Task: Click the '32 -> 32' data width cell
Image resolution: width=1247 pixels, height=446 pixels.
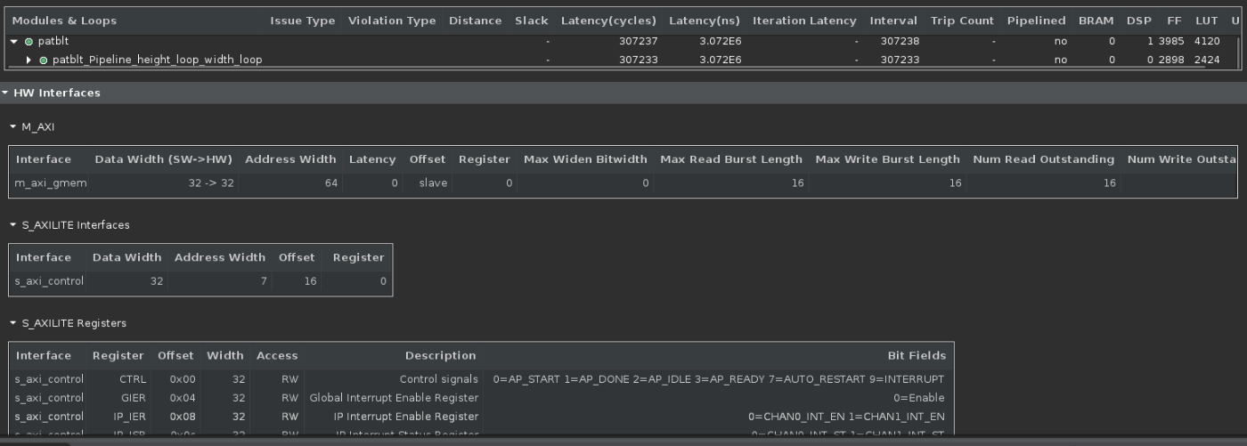Action: pos(210,182)
